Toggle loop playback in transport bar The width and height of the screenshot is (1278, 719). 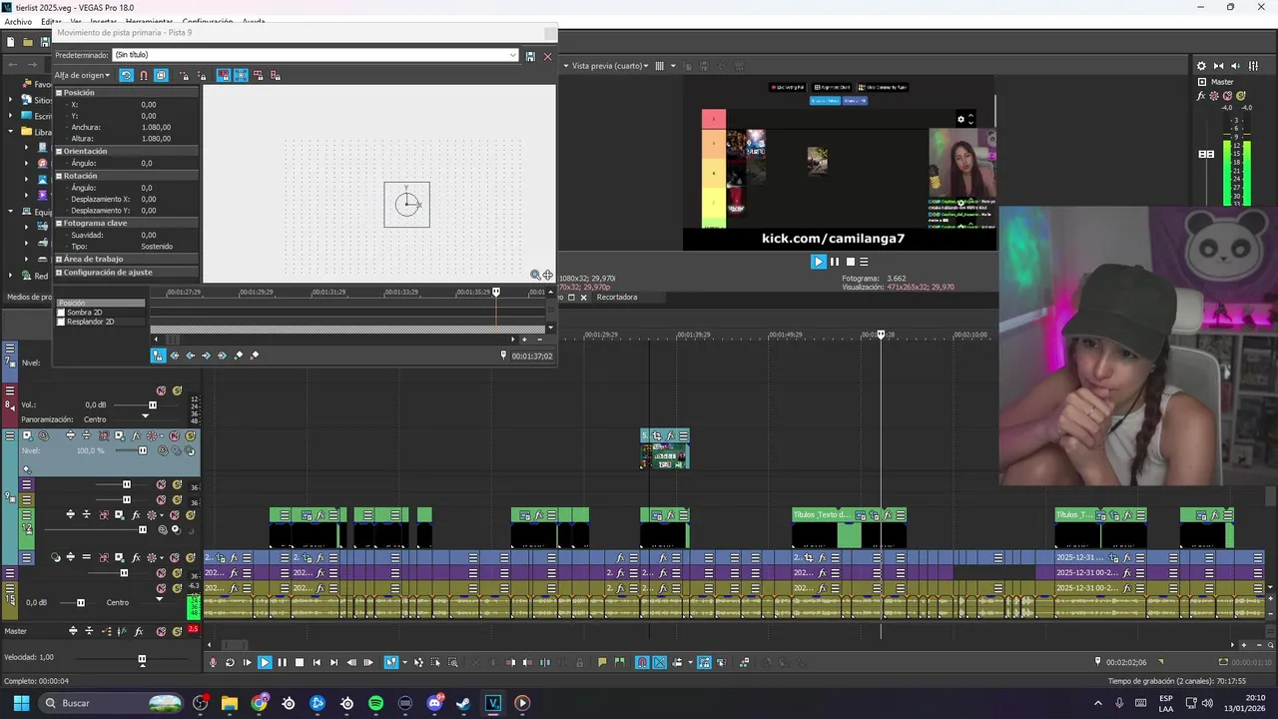[230, 662]
